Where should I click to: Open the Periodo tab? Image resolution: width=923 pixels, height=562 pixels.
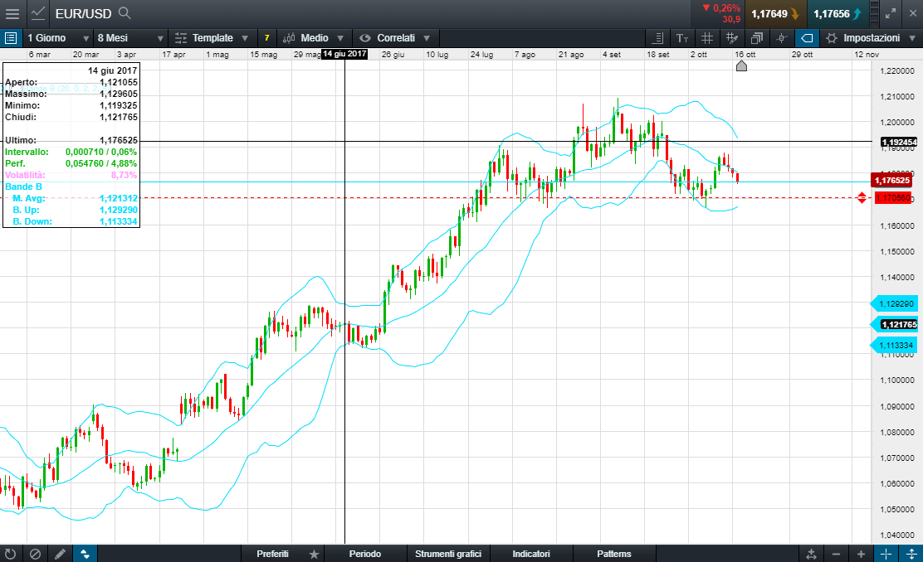click(x=365, y=554)
